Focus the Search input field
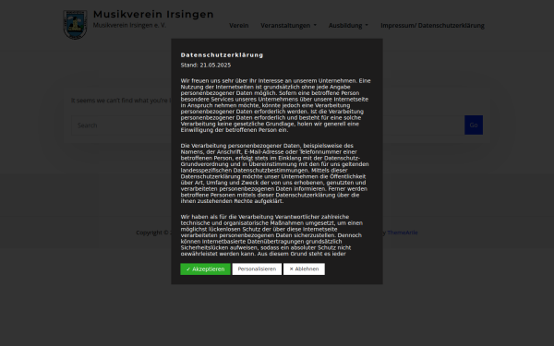This screenshot has width=554, height=346. [x=268, y=125]
